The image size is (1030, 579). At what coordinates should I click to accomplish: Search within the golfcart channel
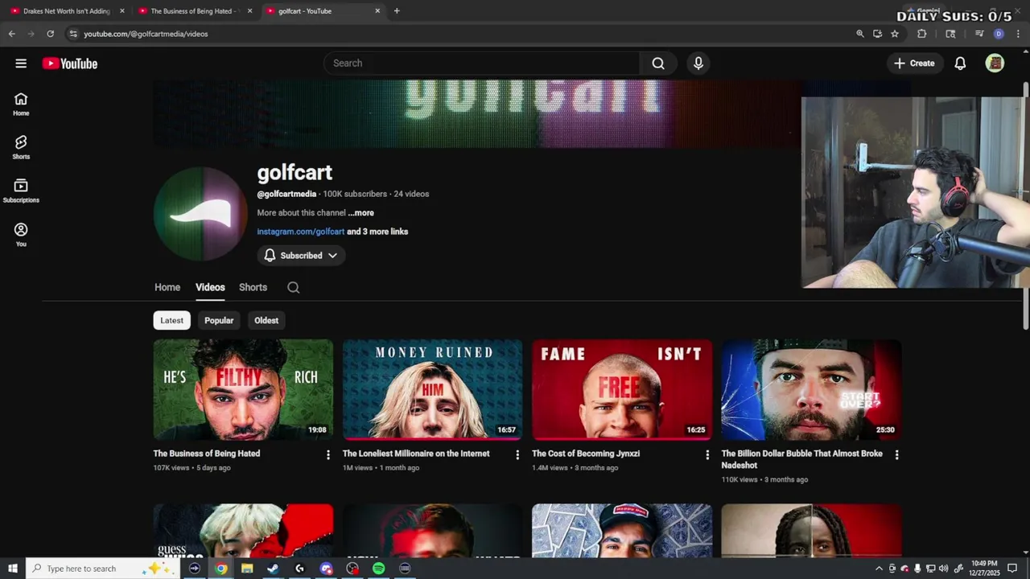coord(294,287)
